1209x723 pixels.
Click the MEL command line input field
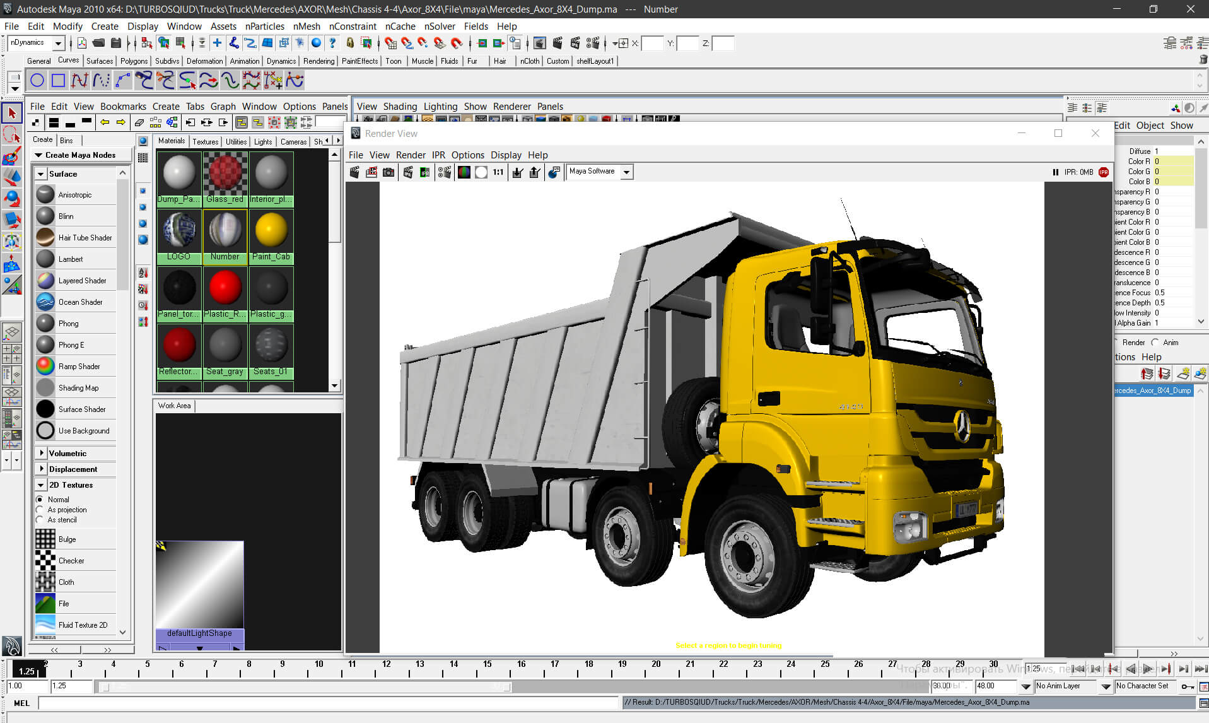(x=329, y=702)
